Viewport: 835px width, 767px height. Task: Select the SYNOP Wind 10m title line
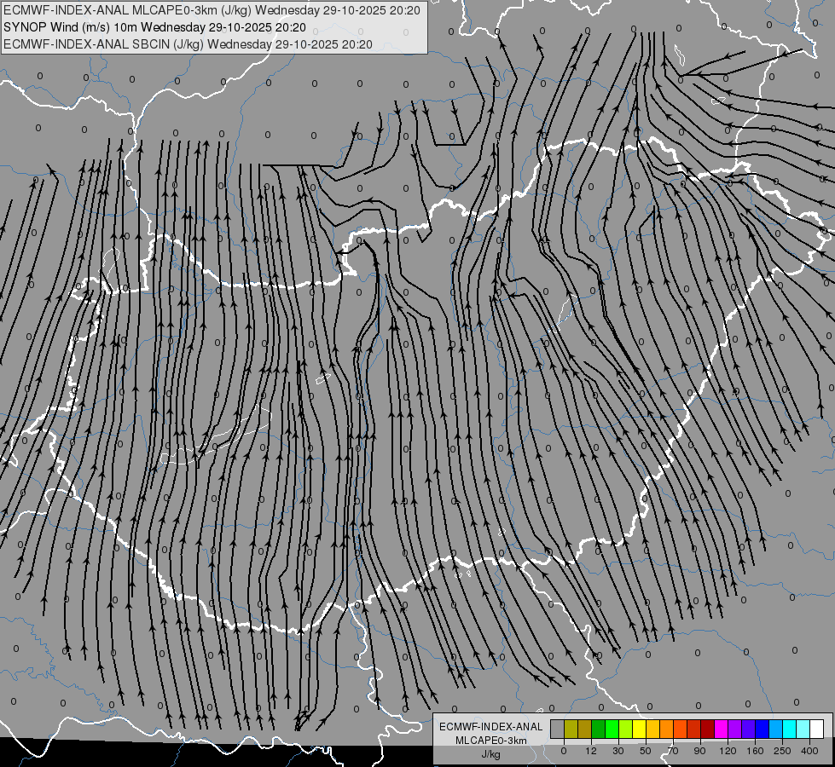click(x=154, y=27)
